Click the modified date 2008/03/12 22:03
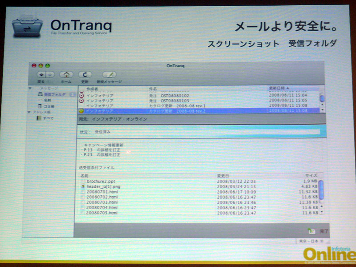This screenshot has height=267, width=356. pos(236,182)
